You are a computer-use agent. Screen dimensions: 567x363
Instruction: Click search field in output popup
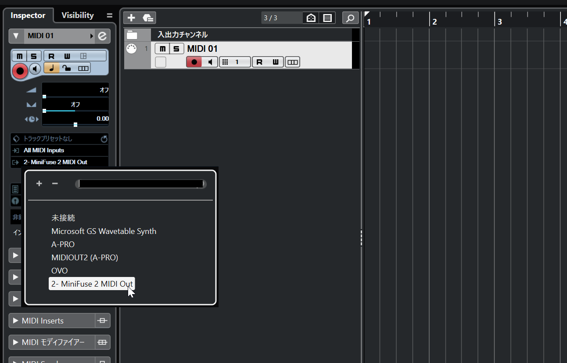pyautogui.click(x=141, y=184)
